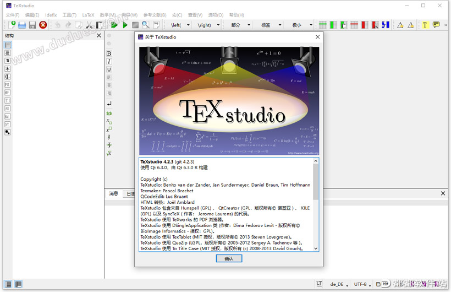451x292 pixels.
Task: Compile with the single green arrow icon
Action: point(125,25)
